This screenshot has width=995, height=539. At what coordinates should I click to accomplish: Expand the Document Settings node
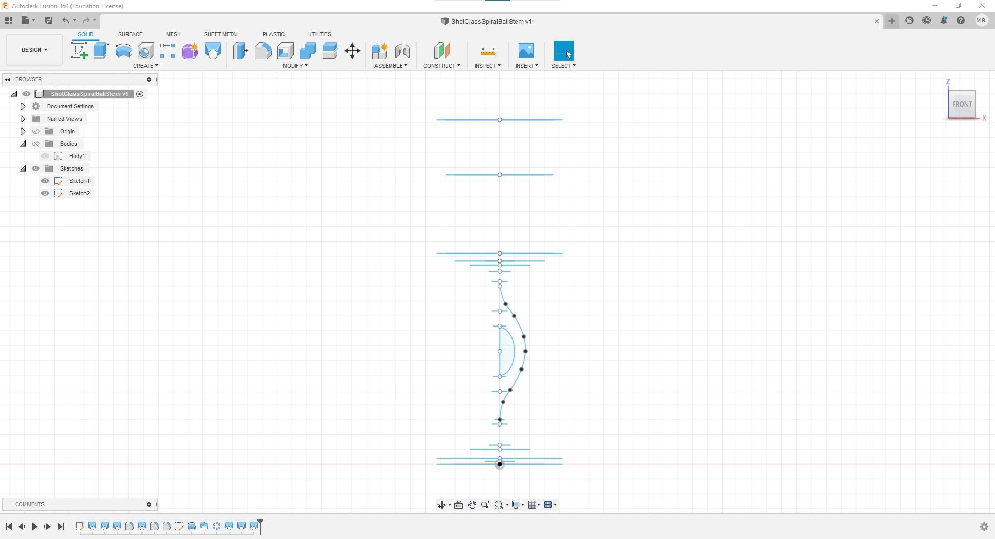(23, 106)
